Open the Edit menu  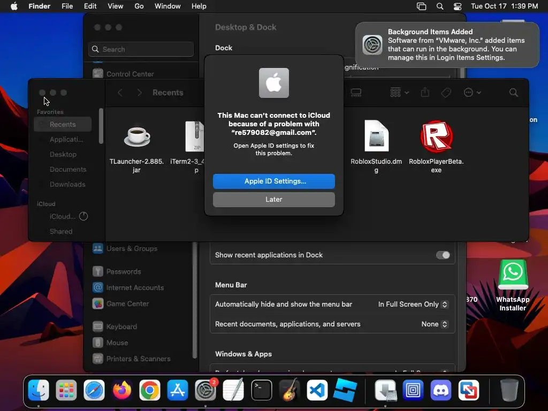point(90,6)
